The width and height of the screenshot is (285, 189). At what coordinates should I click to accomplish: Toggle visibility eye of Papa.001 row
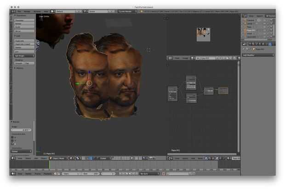265,30
